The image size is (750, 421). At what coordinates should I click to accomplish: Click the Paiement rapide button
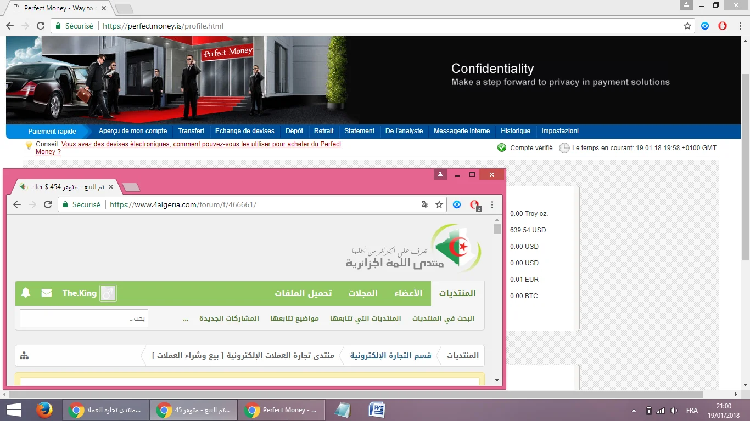(52, 132)
